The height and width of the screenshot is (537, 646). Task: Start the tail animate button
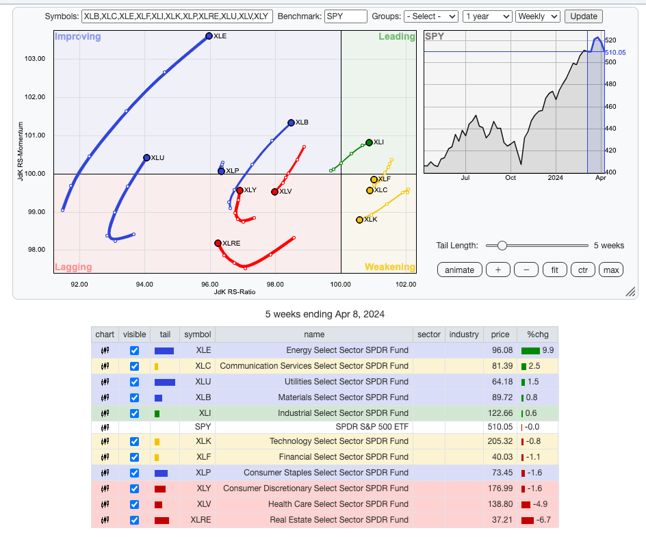[459, 270]
